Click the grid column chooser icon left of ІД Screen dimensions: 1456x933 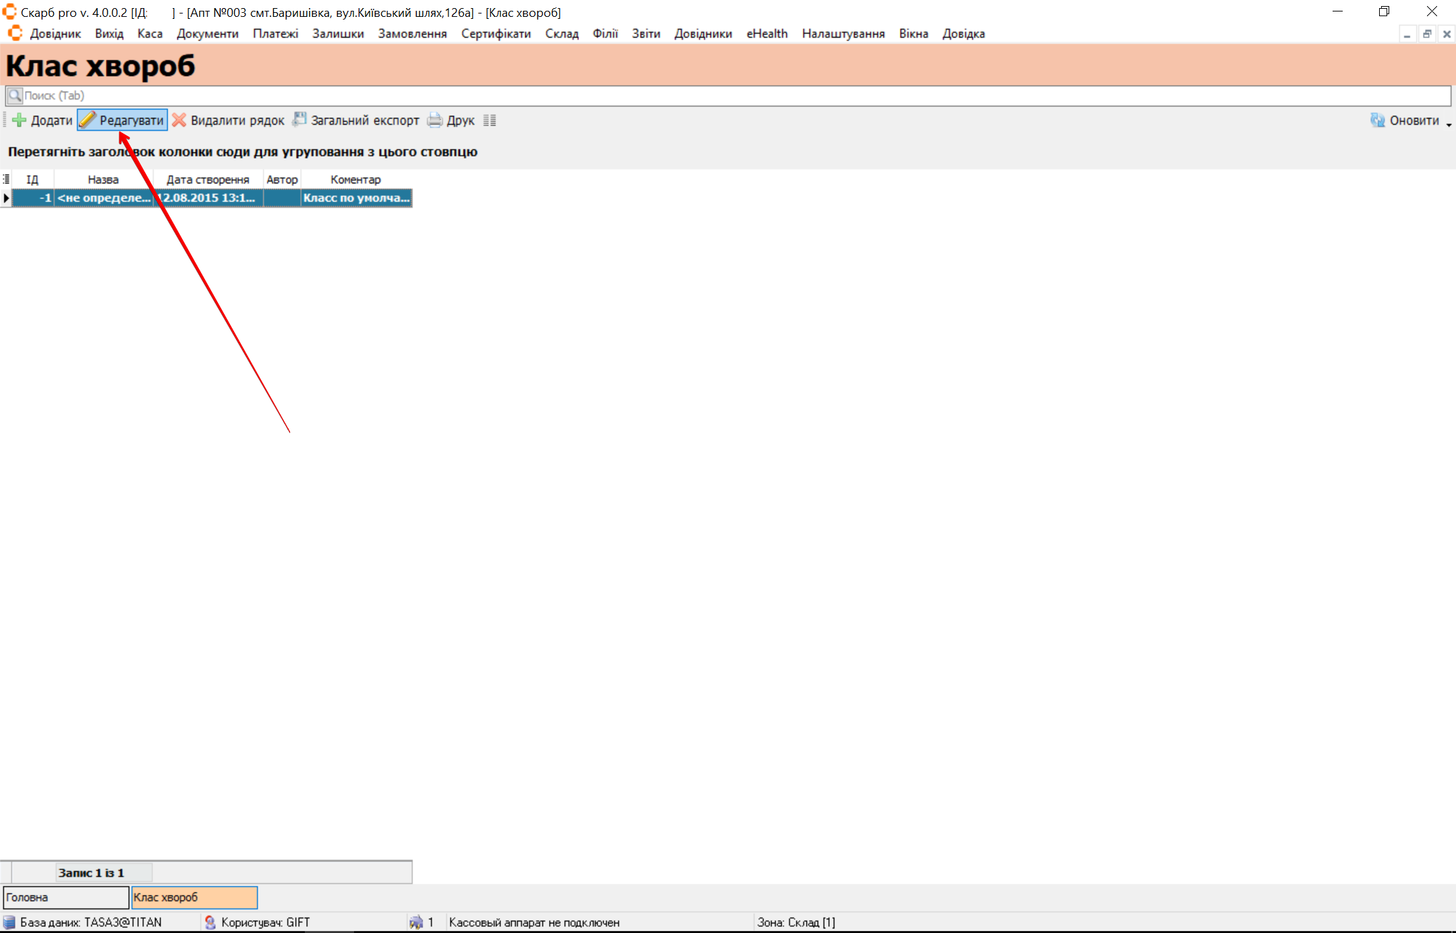coord(6,179)
